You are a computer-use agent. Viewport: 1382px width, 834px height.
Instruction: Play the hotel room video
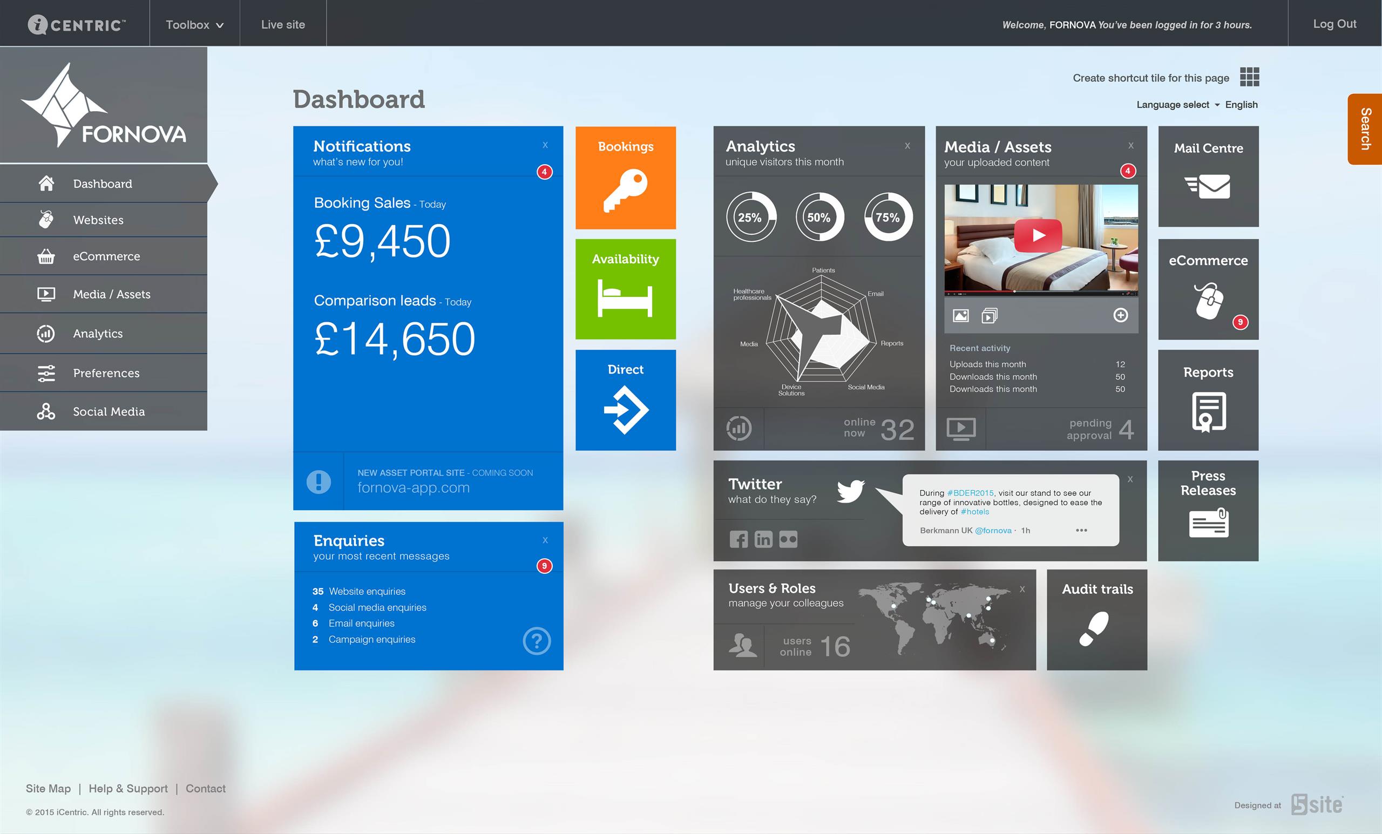1038,235
